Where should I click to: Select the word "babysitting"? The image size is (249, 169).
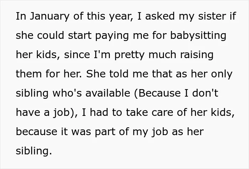[x=198, y=36]
